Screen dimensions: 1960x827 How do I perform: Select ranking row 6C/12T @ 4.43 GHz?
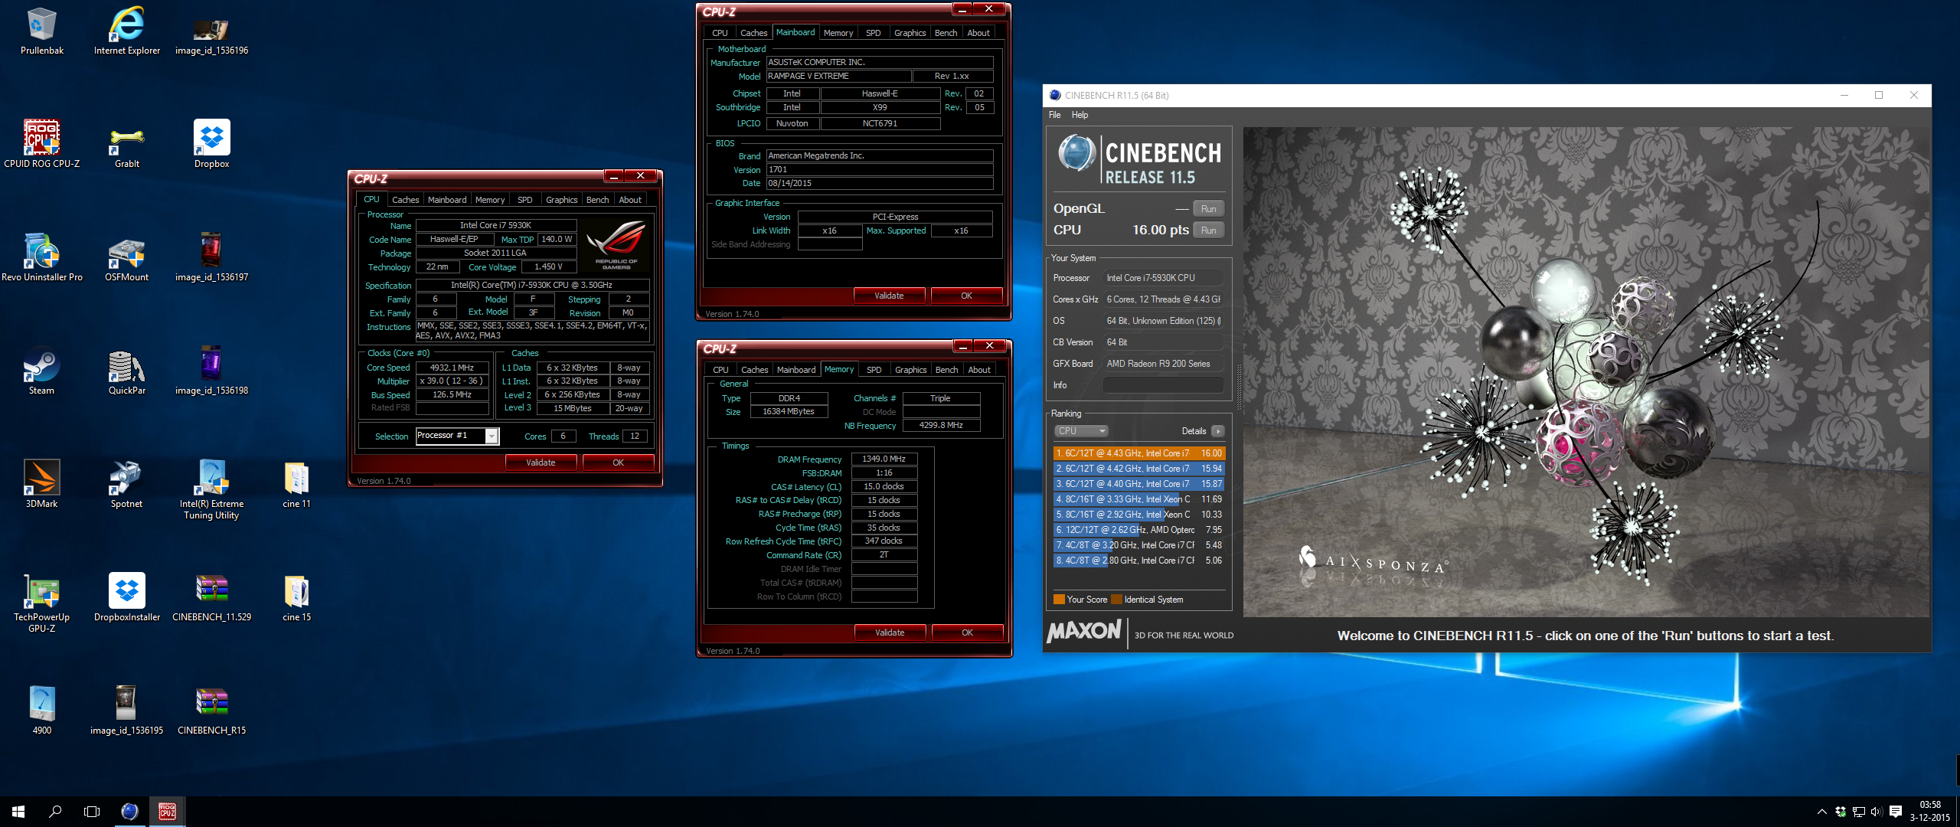pyautogui.click(x=1139, y=453)
